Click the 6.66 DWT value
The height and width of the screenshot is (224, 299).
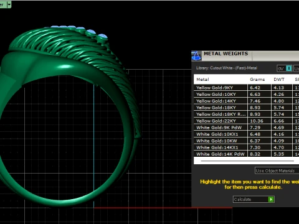click(278, 121)
